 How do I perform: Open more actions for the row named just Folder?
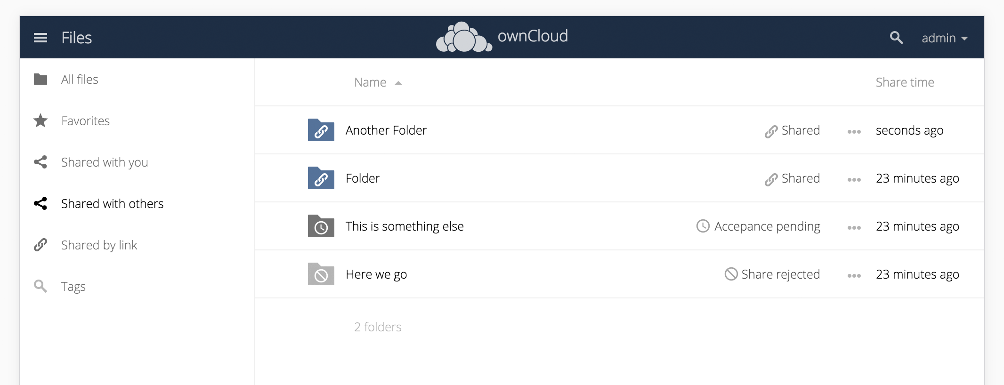854,180
